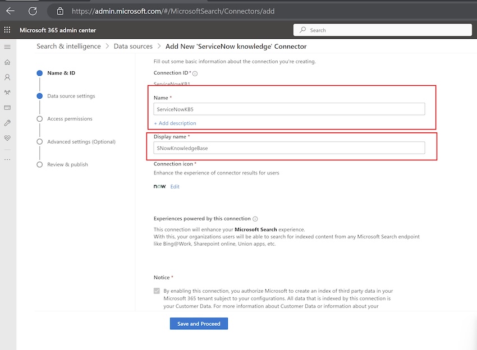This screenshot has height=350, width=477.
Task: Show more sidebar items via ellipsis
Action: [x=7, y=160]
